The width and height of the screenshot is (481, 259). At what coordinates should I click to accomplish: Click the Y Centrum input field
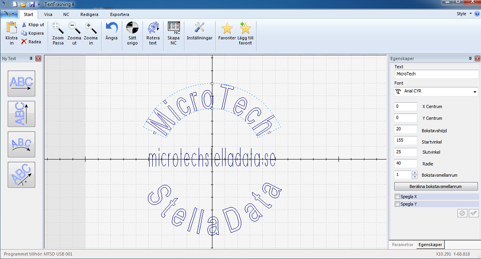click(x=406, y=118)
